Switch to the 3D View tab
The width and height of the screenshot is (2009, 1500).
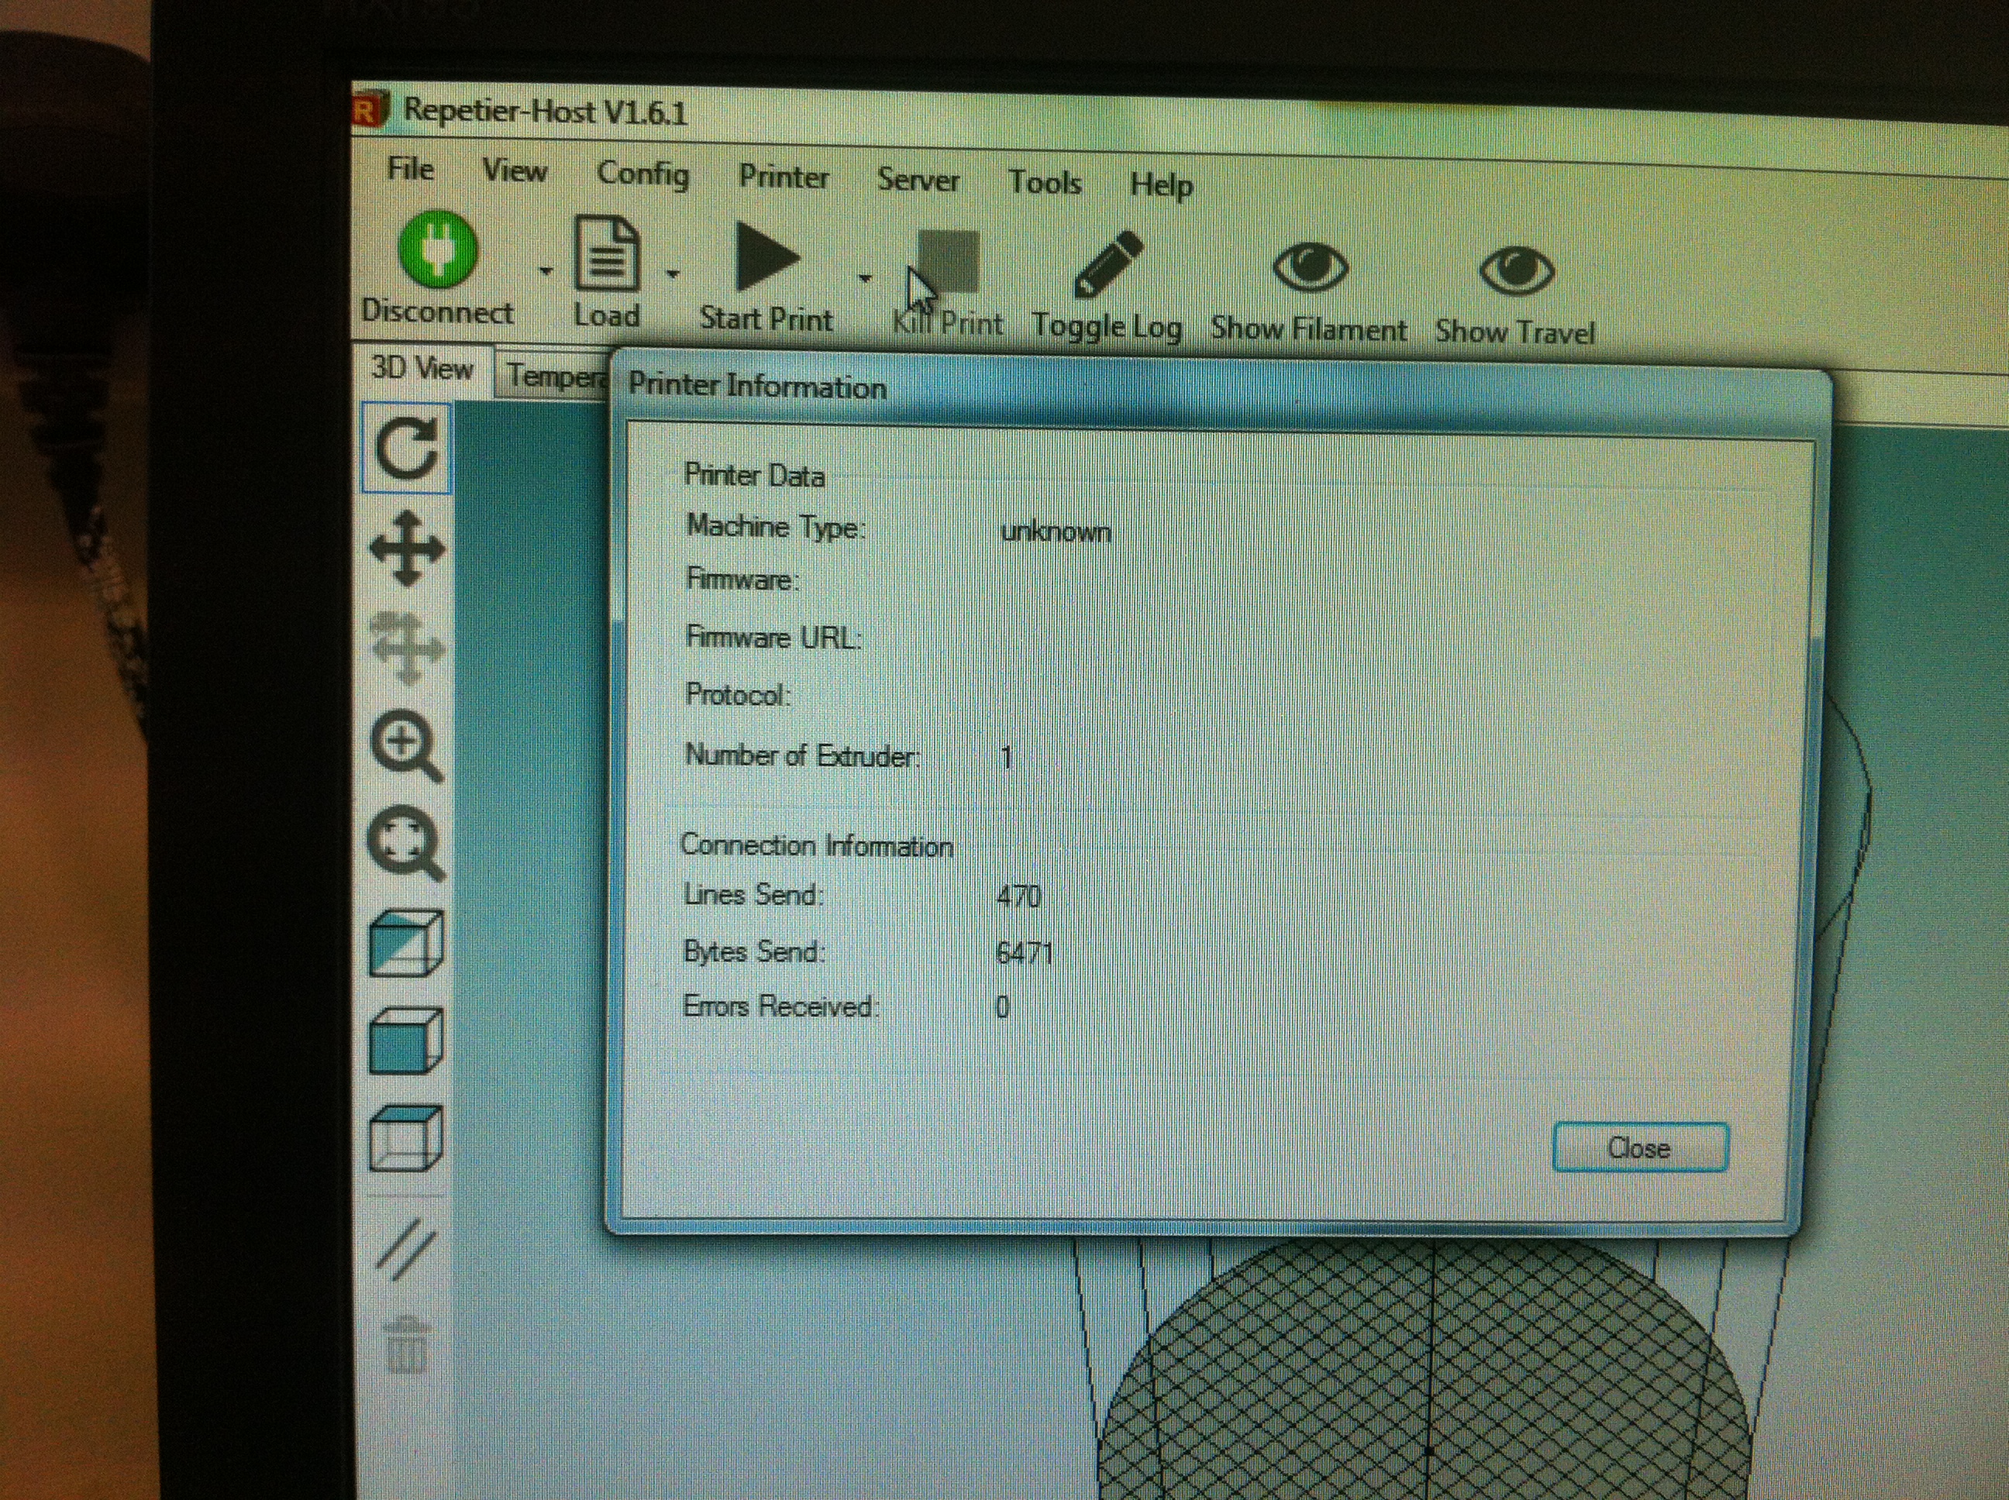point(422,369)
